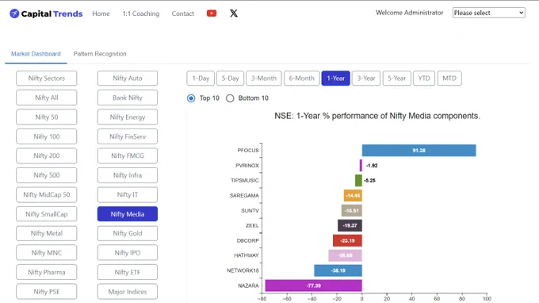Image resolution: width=539 pixels, height=303 pixels.
Task: Click the TIPSMUSIC green bar
Action: (358, 181)
